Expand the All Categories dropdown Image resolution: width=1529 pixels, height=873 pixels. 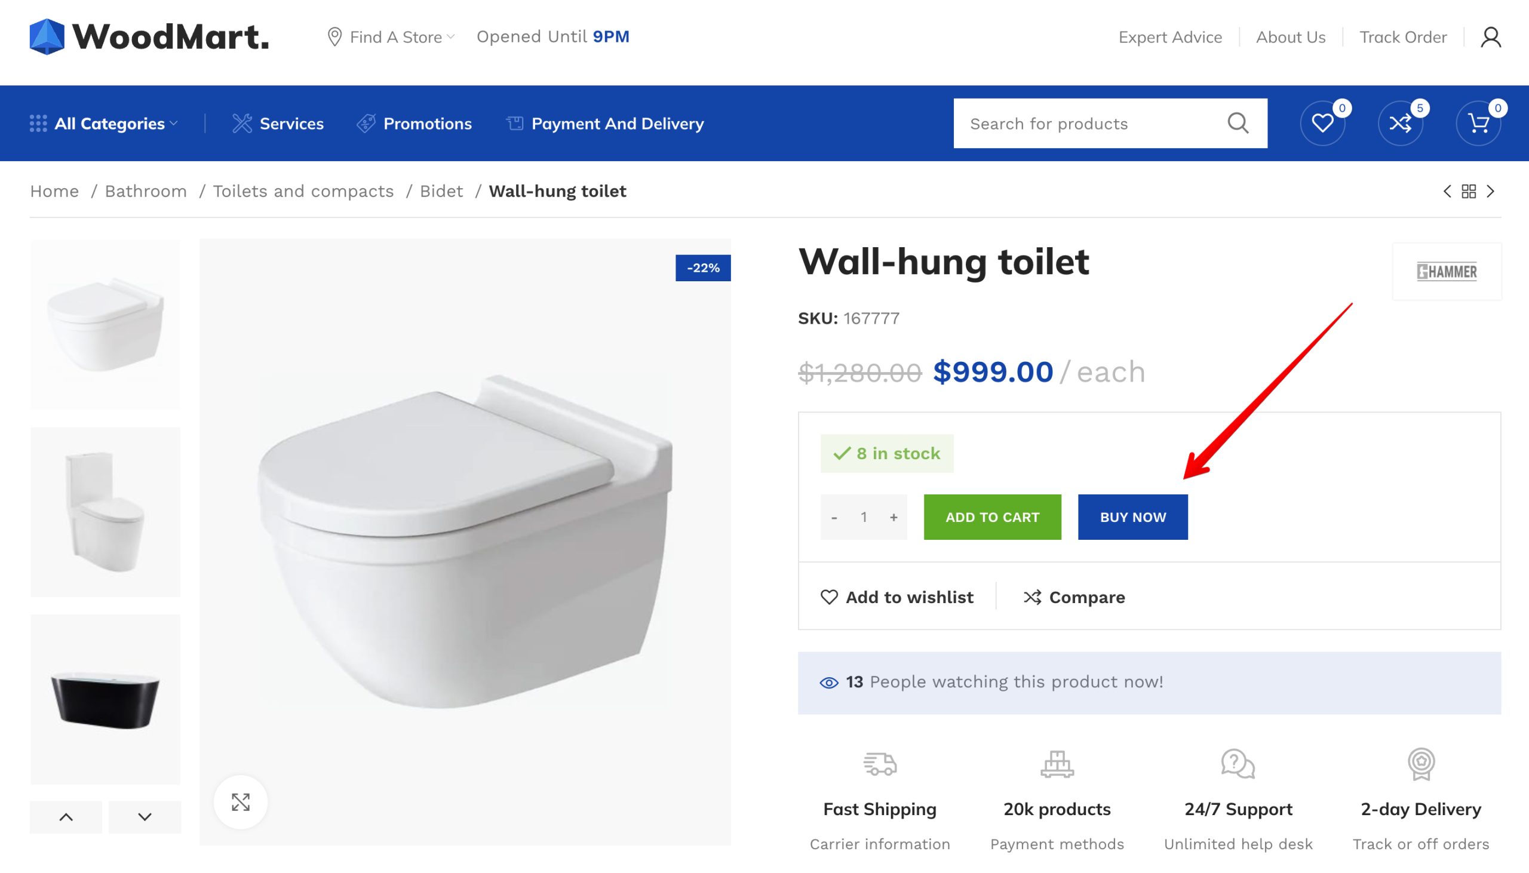click(x=104, y=124)
